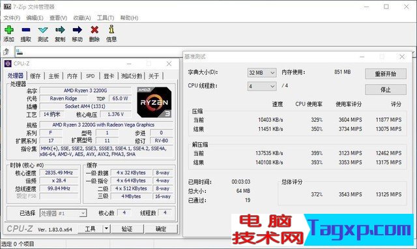Click the 7-Zip title bar app icon
This screenshot has width=417, height=249.
pyautogui.click(x=7, y=7)
